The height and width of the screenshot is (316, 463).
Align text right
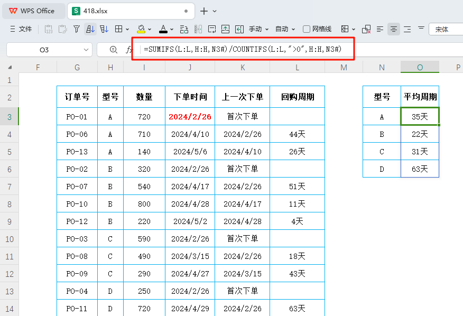[408, 29]
